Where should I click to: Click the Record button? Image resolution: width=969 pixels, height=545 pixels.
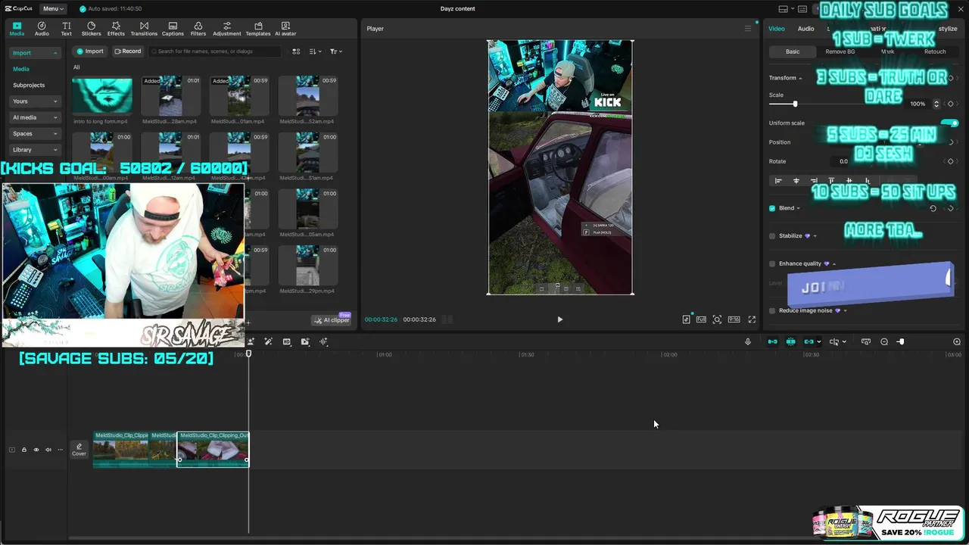click(128, 51)
